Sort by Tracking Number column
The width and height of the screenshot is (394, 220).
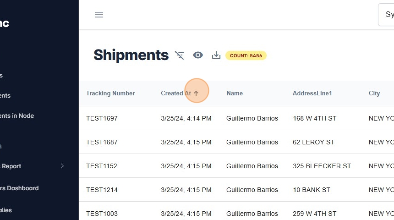110,93
